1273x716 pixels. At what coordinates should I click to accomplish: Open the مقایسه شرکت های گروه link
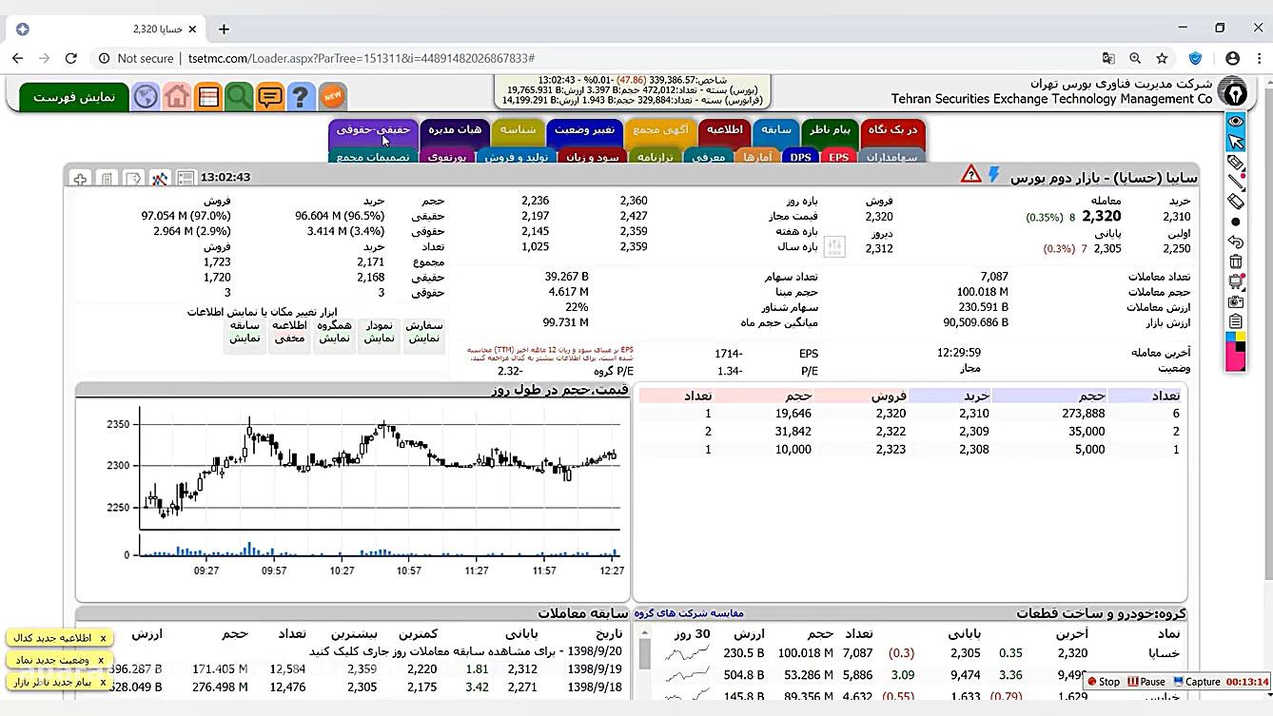[x=689, y=613]
